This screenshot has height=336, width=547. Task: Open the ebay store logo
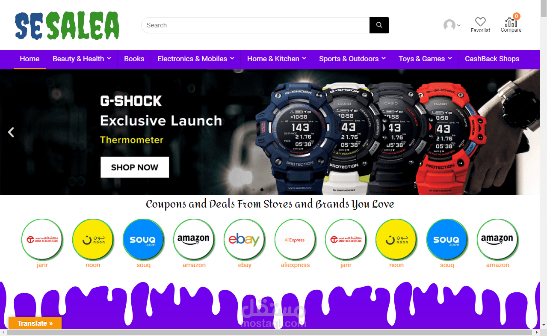click(x=244, y=239)
